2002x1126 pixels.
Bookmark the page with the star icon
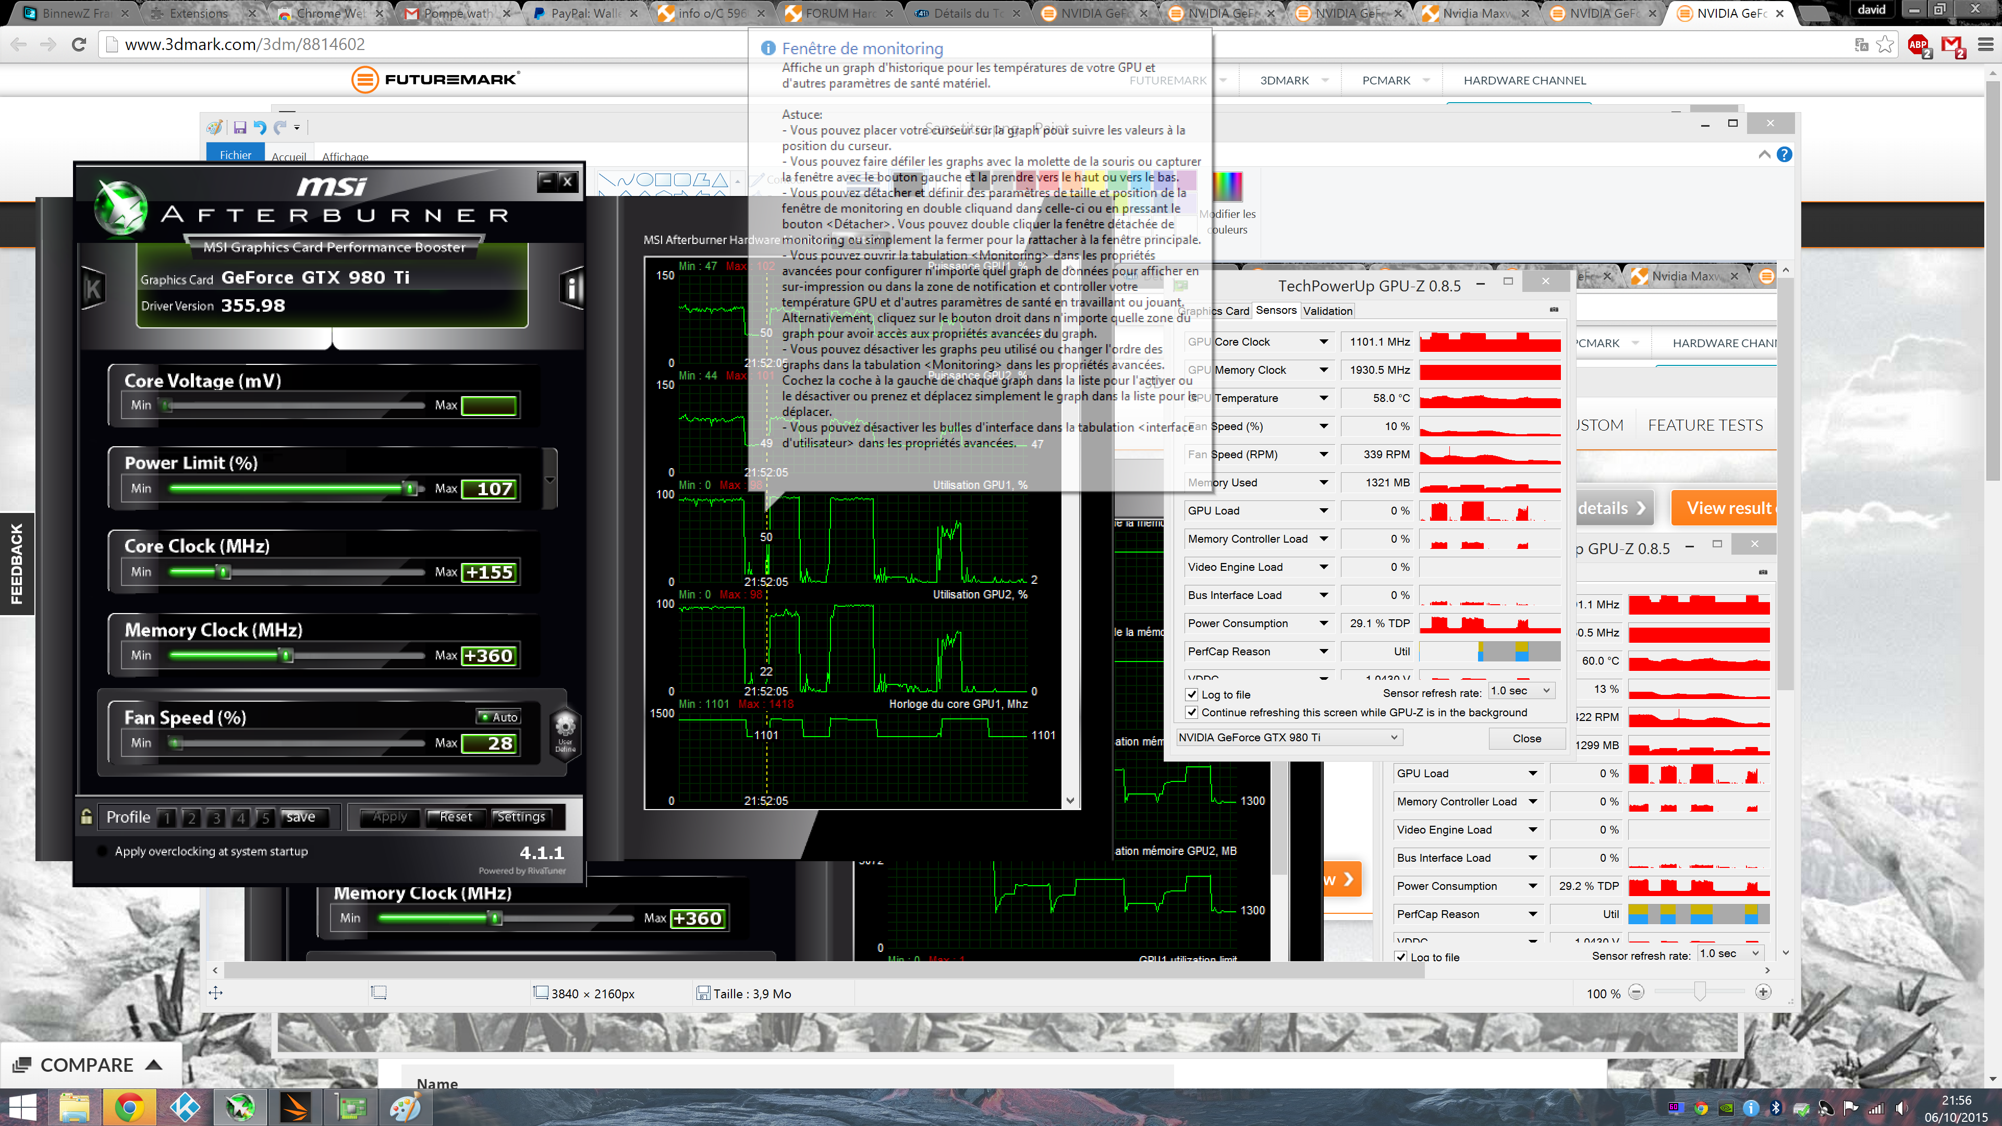click(x=1885, y=44)
